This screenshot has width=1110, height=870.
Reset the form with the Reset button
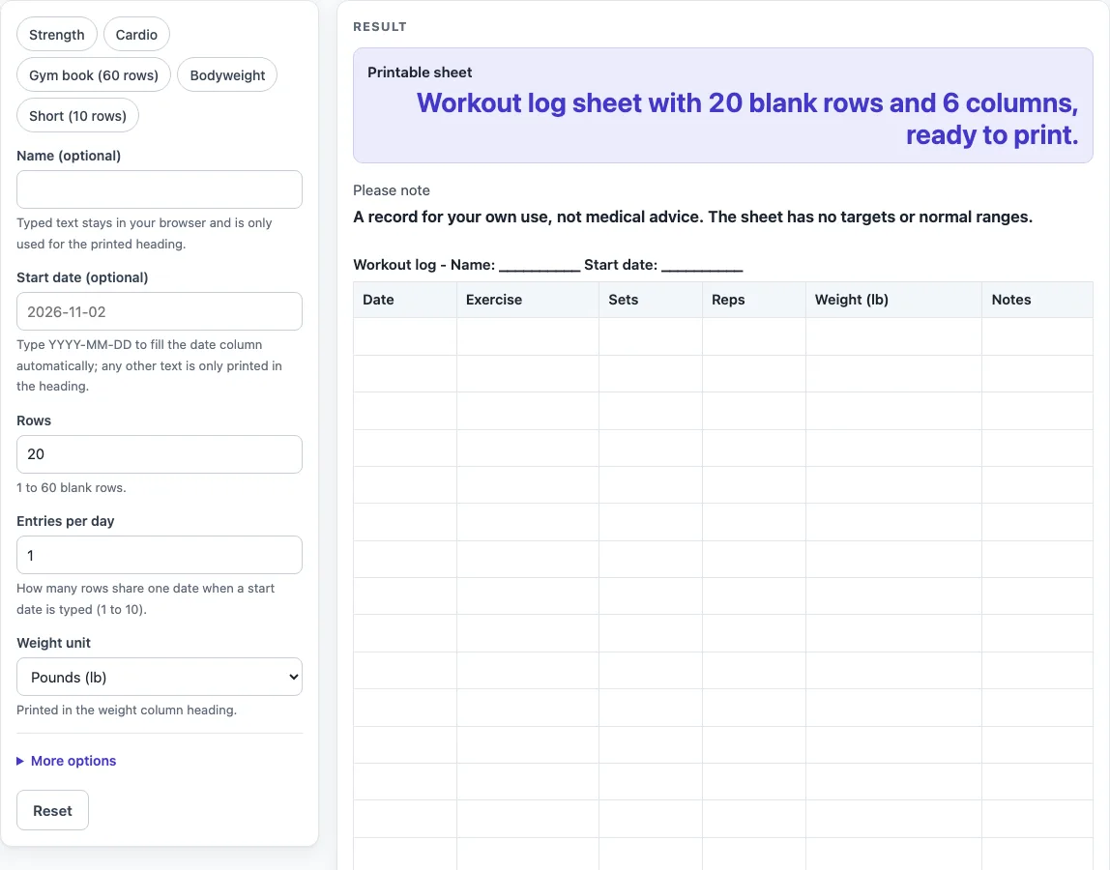(x=52, y=810)
